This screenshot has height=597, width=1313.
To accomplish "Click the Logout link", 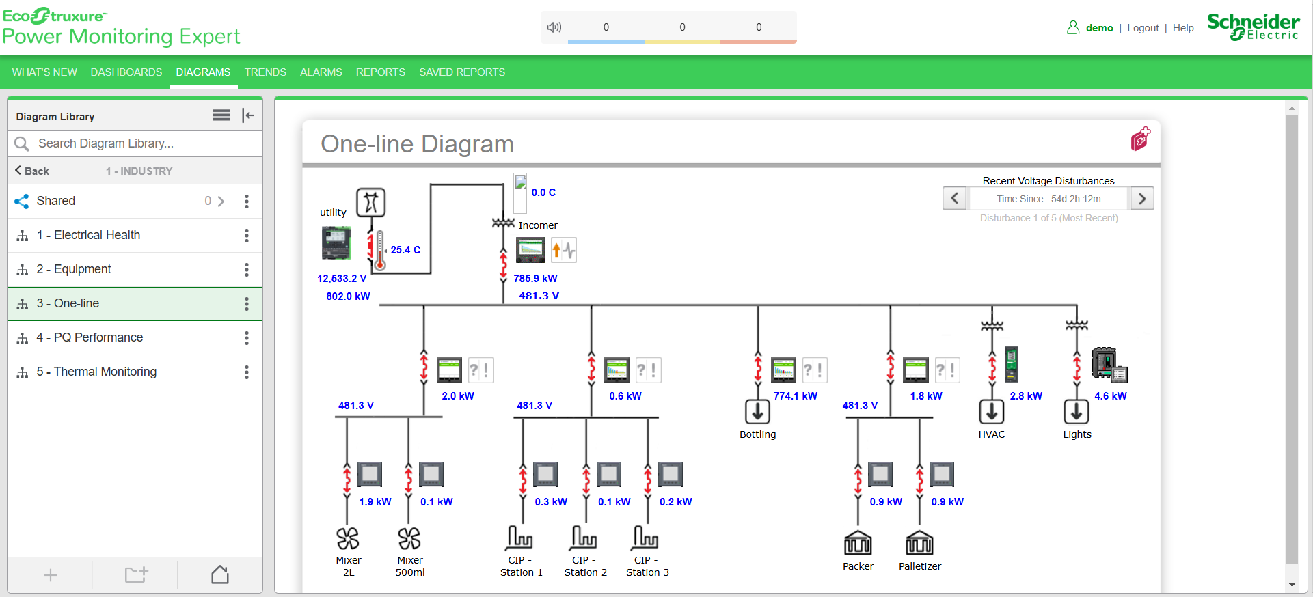I will (x=1143, y=28).
